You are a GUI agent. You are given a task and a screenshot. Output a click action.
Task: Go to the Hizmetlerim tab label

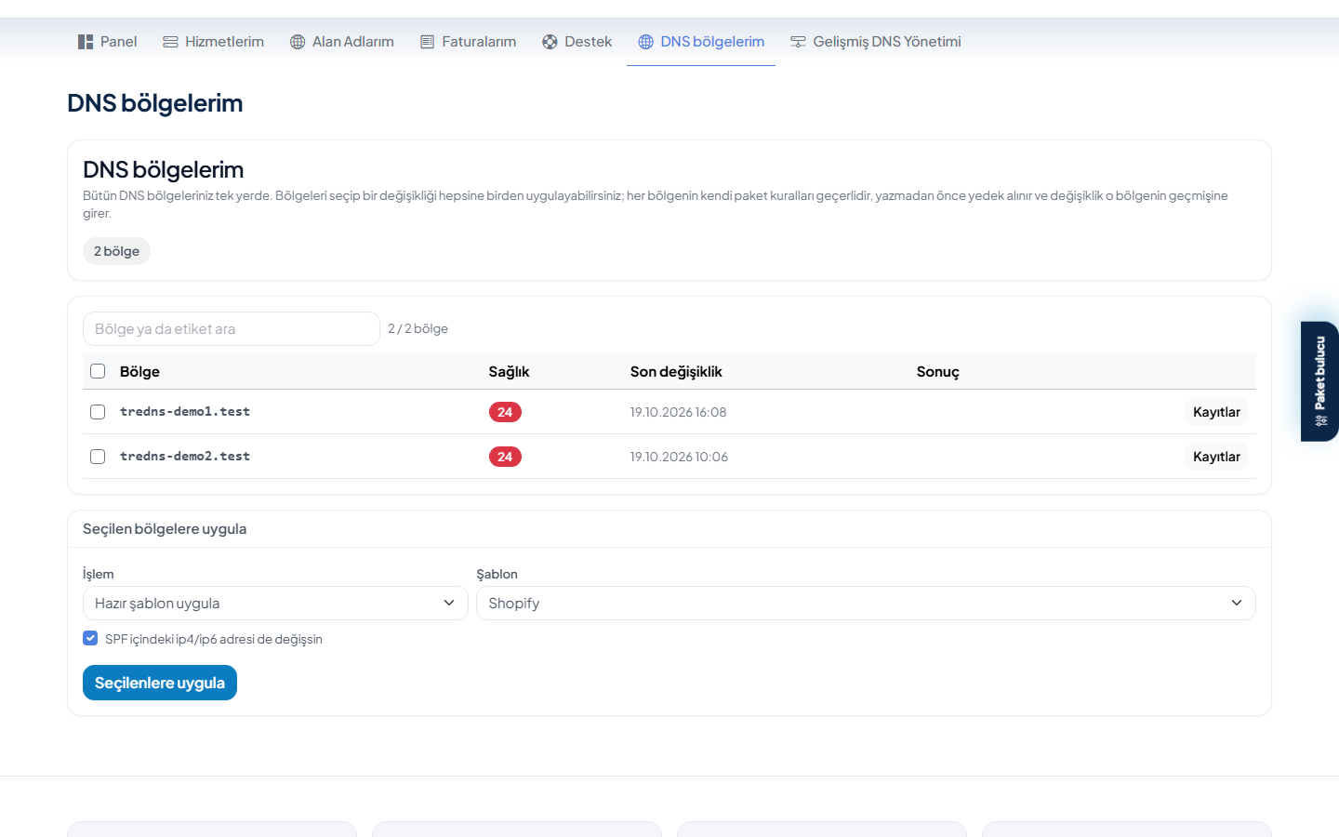(224, 42)
